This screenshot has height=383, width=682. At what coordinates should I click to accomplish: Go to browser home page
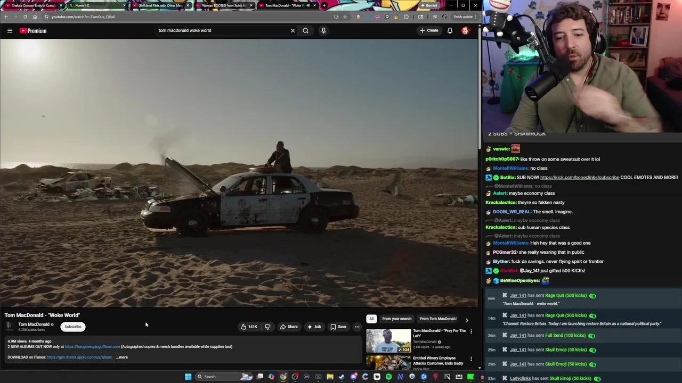35,16
